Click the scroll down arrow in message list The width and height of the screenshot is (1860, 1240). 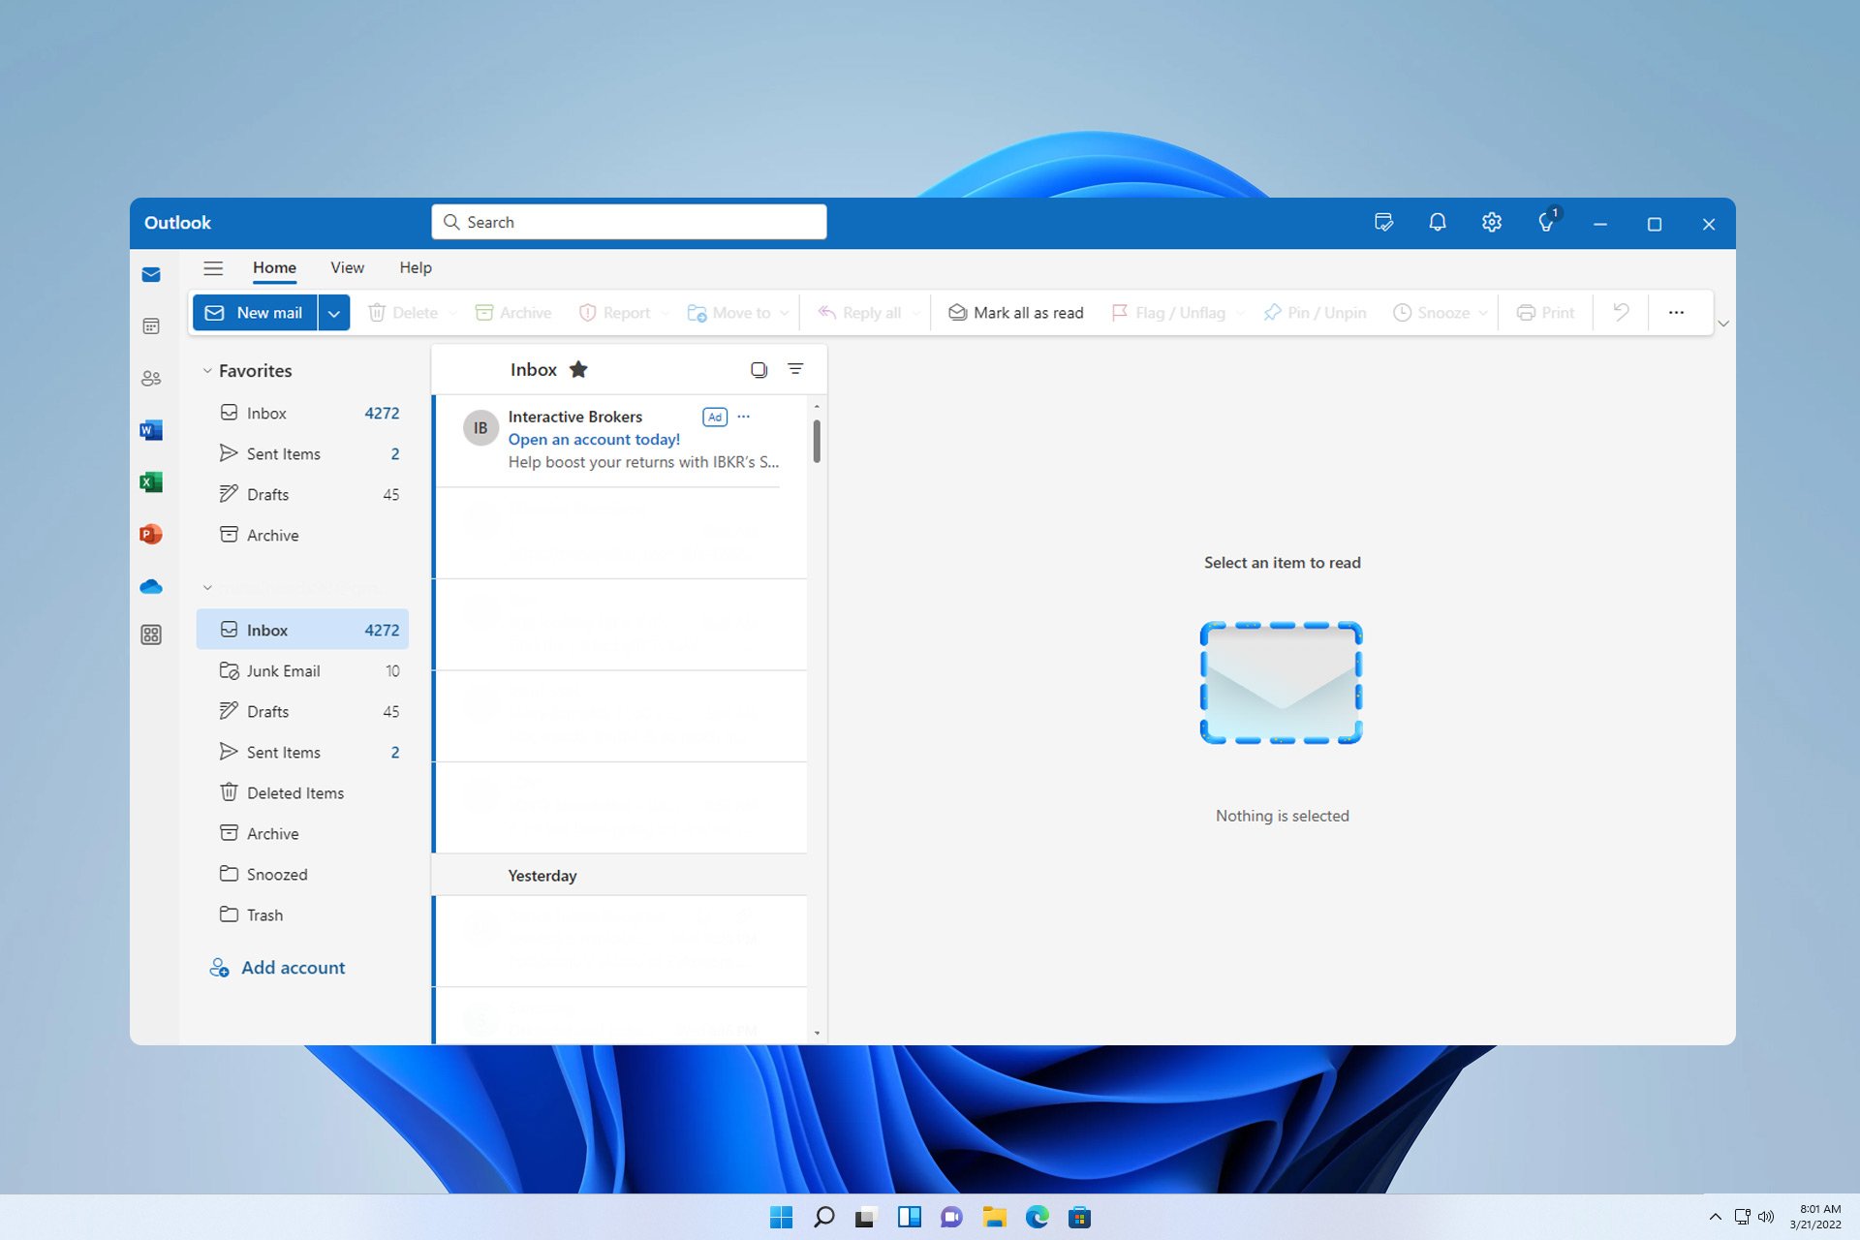tap(817, 1033)
